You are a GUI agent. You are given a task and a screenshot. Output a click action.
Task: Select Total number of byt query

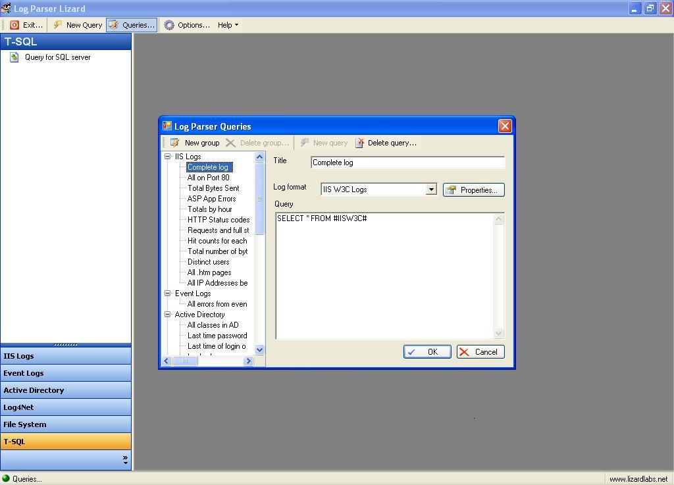click(x=217, y=251)
